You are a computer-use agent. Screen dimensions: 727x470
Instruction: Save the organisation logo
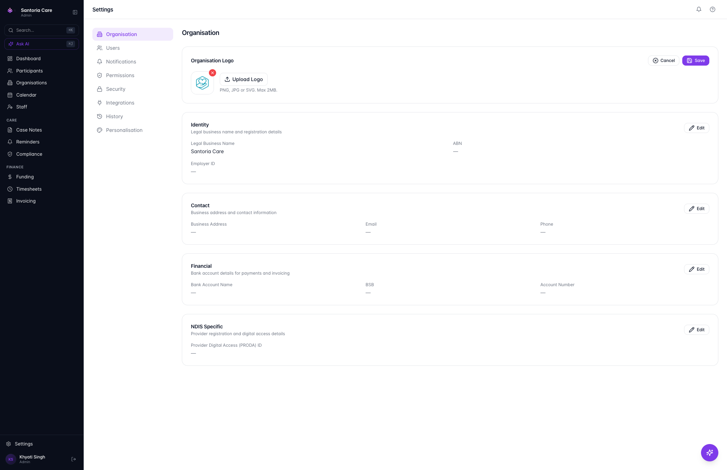(x=696, y=61)
